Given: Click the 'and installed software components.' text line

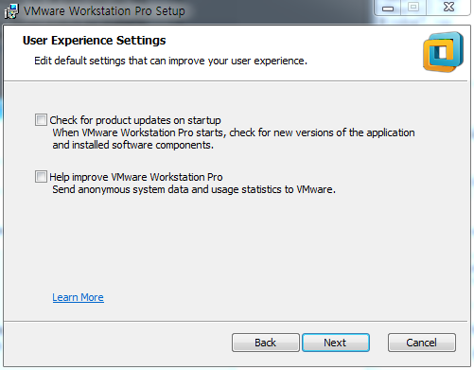Looking at the screenshot, I should coord(132,145).
